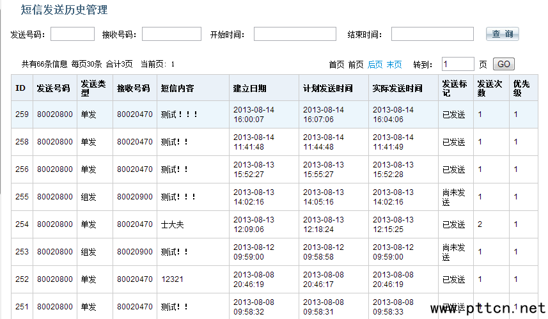Viewport: 548px width, 319px height.
Task: Click 前页 previous page link
Action: [x=356, y=65]
